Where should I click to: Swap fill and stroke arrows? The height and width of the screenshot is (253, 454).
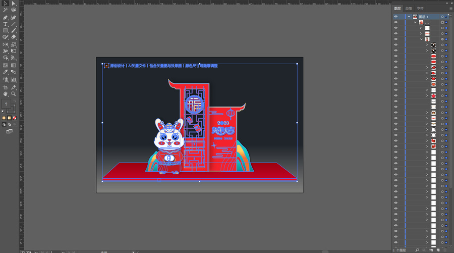click(x=14, y=101)
